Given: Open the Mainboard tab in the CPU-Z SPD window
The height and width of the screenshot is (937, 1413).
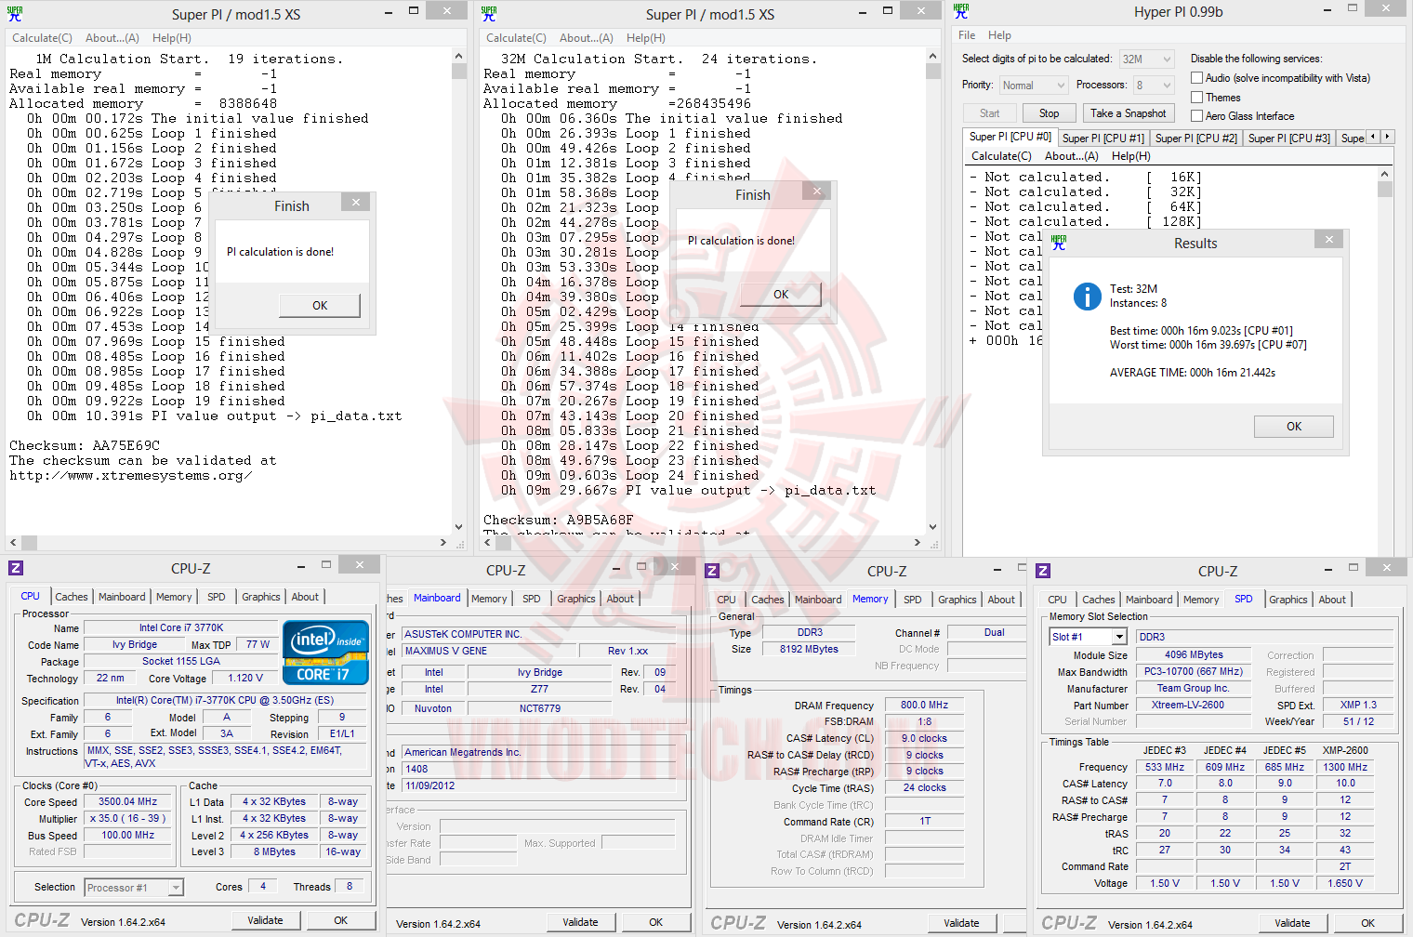Looking at the screenshot, I should point(1149,600).
